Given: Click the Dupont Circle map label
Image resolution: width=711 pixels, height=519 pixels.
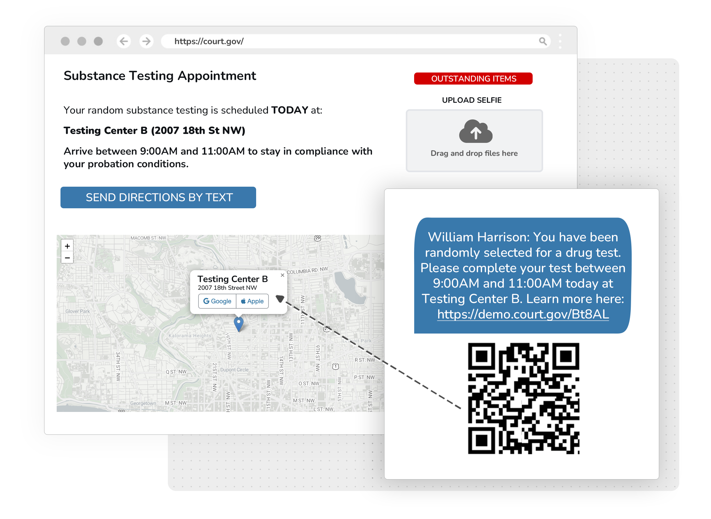Looking at the screenshot, I should (x=235, y=370).
